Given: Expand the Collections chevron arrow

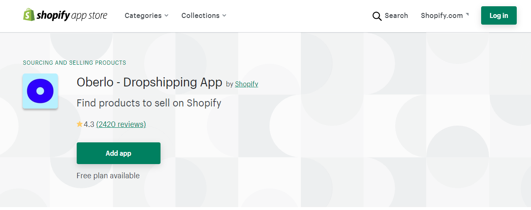Looking at the screenshot, I should (224, 15).
